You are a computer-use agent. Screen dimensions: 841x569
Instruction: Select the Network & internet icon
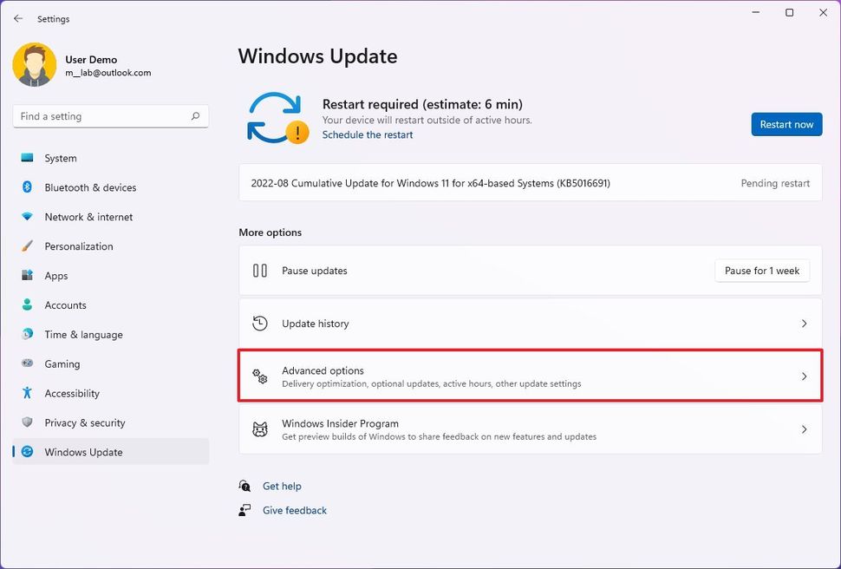click(x=28, y=217)
